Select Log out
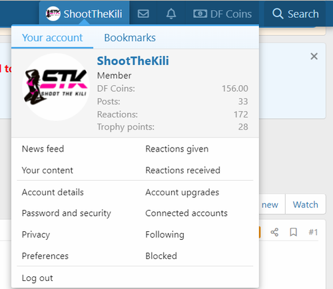This screenshot has width=333, height=289. click(x=37, y=278)
